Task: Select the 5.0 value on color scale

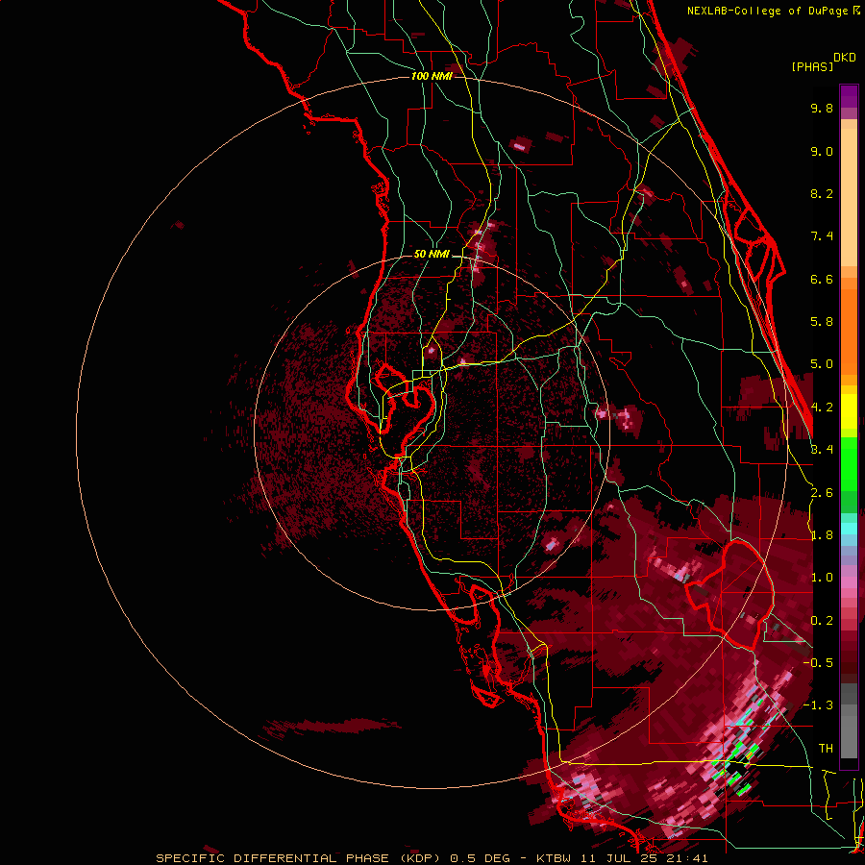Action: (x=822, y=364)
